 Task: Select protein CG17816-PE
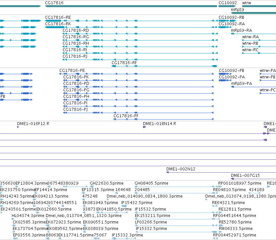(72, 71)
